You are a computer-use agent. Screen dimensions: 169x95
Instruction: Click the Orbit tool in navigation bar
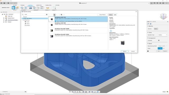point(70,92)
